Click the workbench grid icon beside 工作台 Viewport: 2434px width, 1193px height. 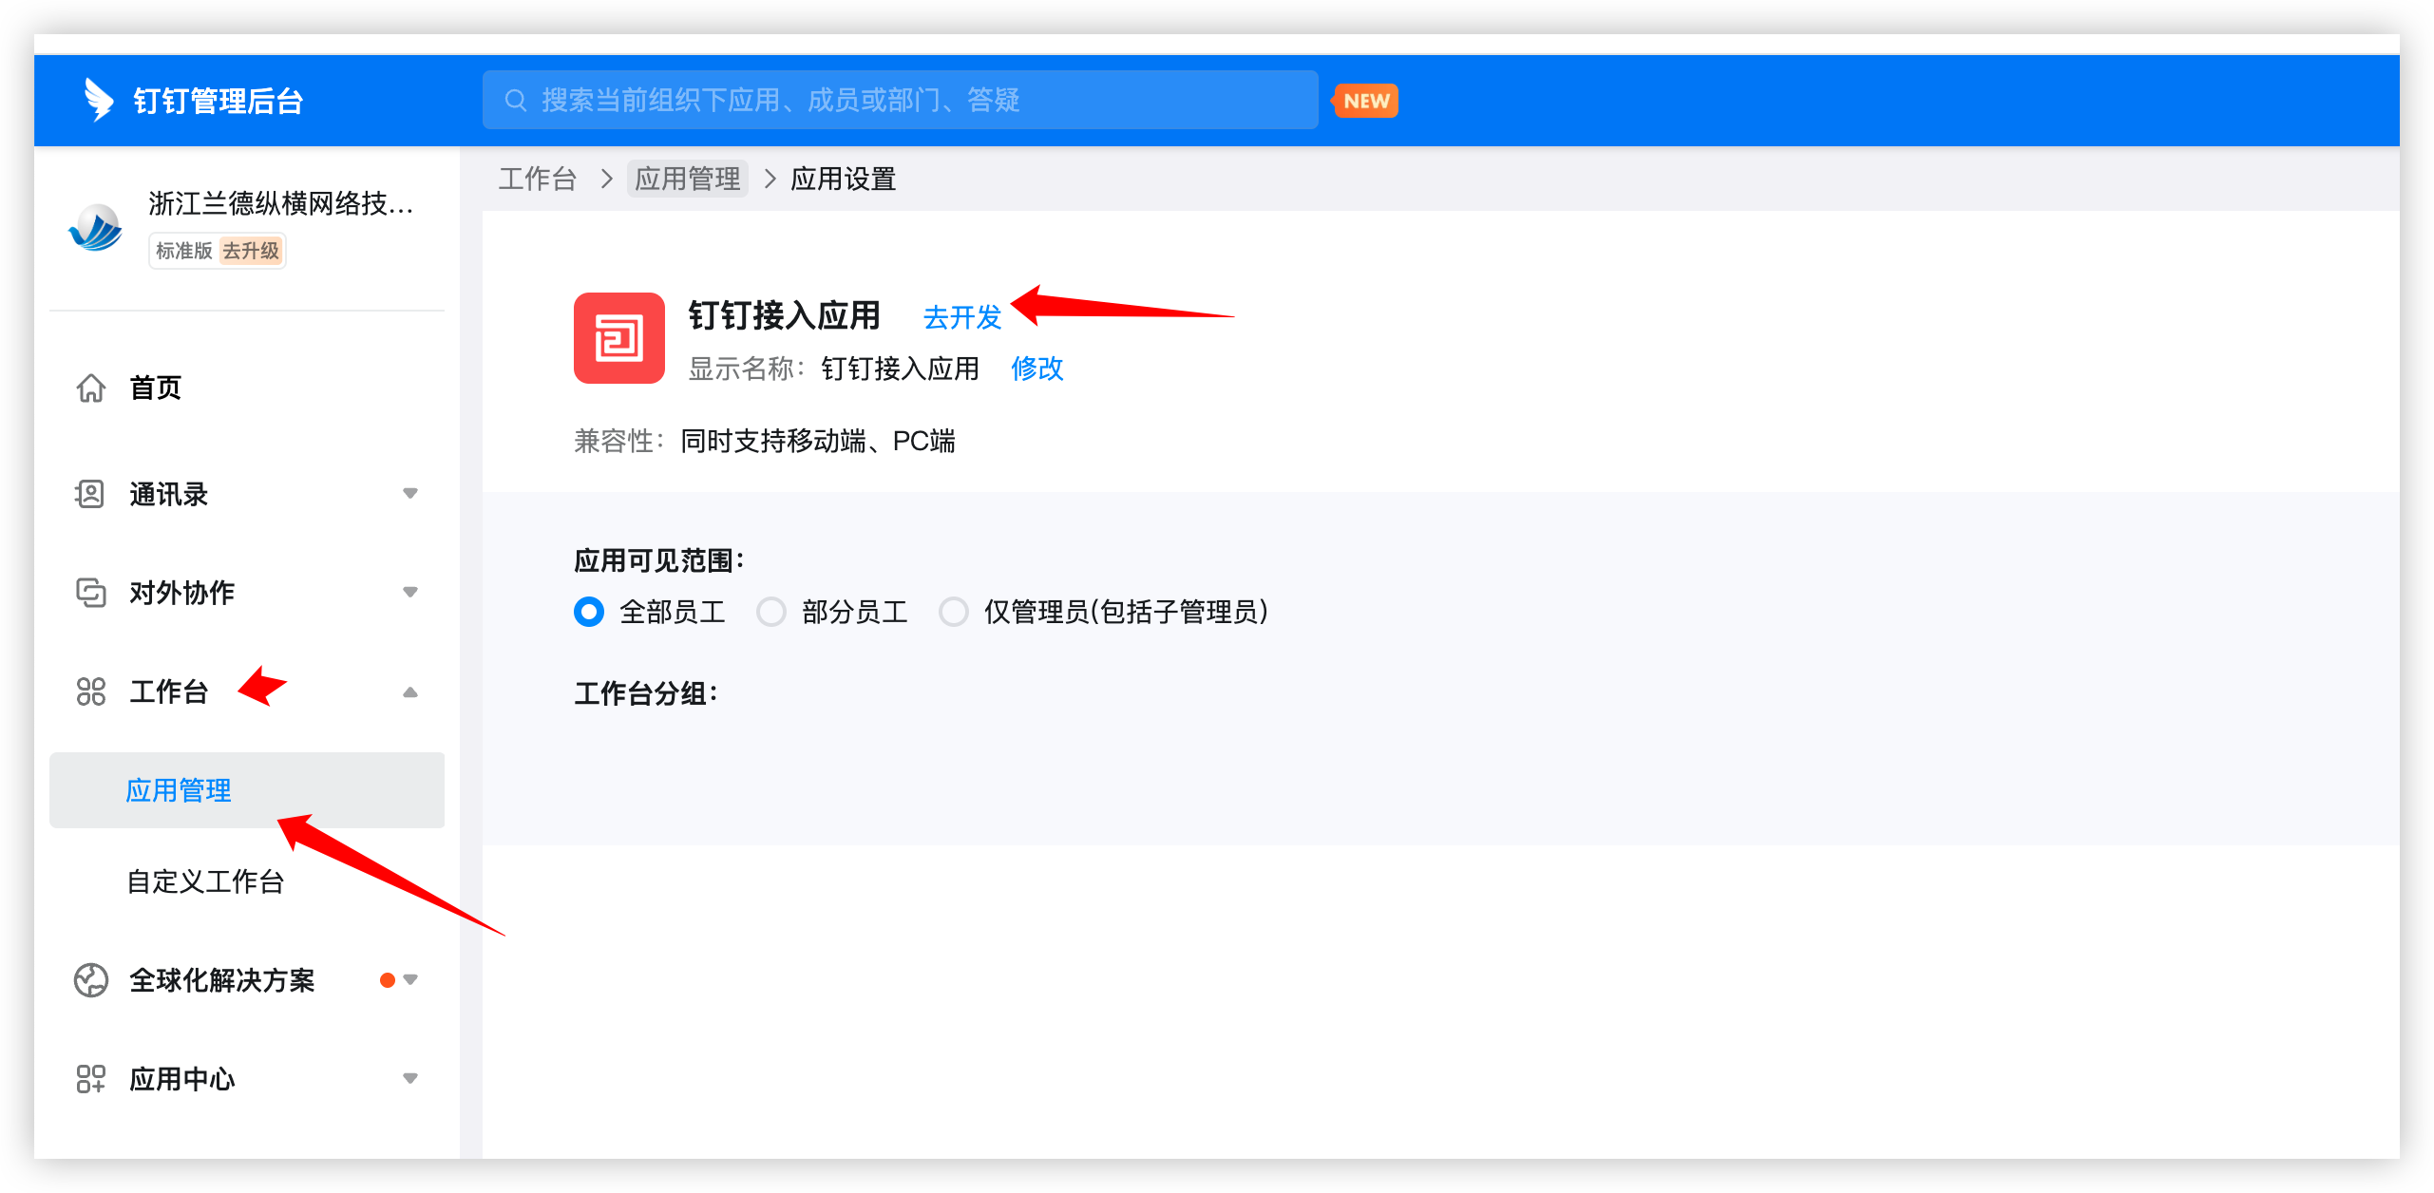tap(91, 691)
